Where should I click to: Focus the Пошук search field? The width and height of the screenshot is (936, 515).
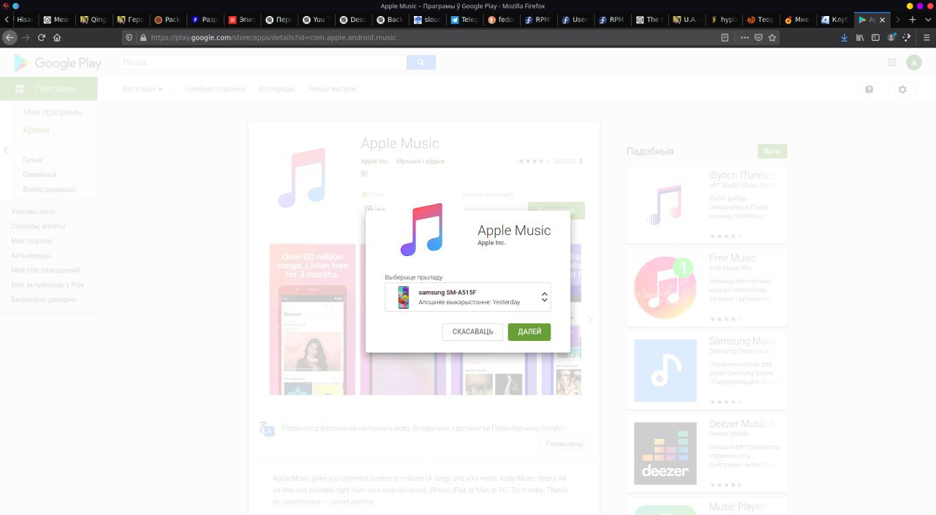[263, 63]
